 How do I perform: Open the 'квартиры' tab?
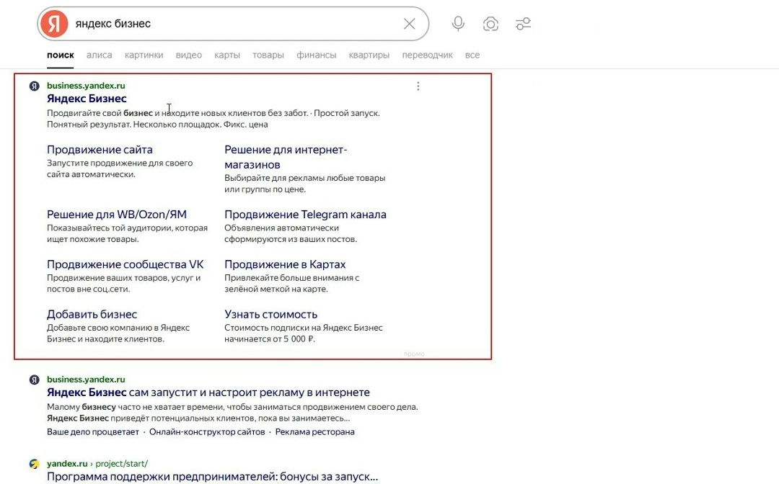(x=369, y=55)
